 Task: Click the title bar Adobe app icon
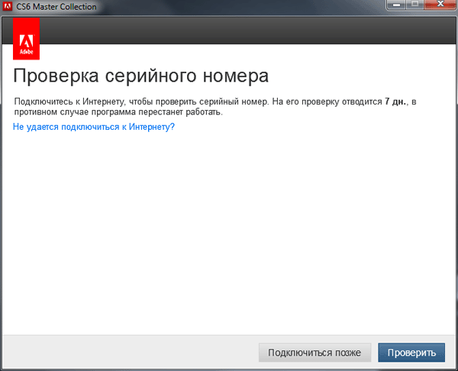tap(8, 6)
